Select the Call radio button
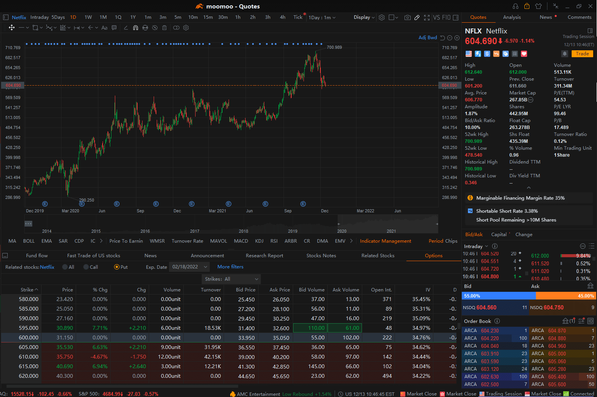 86,267
